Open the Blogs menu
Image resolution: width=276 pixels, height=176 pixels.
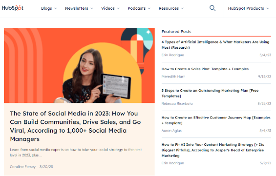tap(46, 8)
